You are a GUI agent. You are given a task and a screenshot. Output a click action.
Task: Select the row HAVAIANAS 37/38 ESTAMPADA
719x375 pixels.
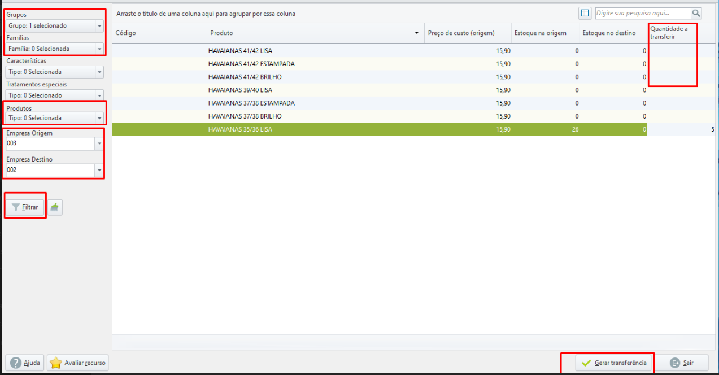(x=413, y=103)
